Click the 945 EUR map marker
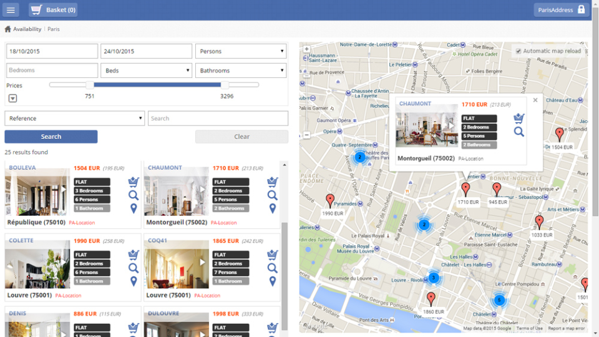This screenshot has width=599, height=337. tap(497, 189)
